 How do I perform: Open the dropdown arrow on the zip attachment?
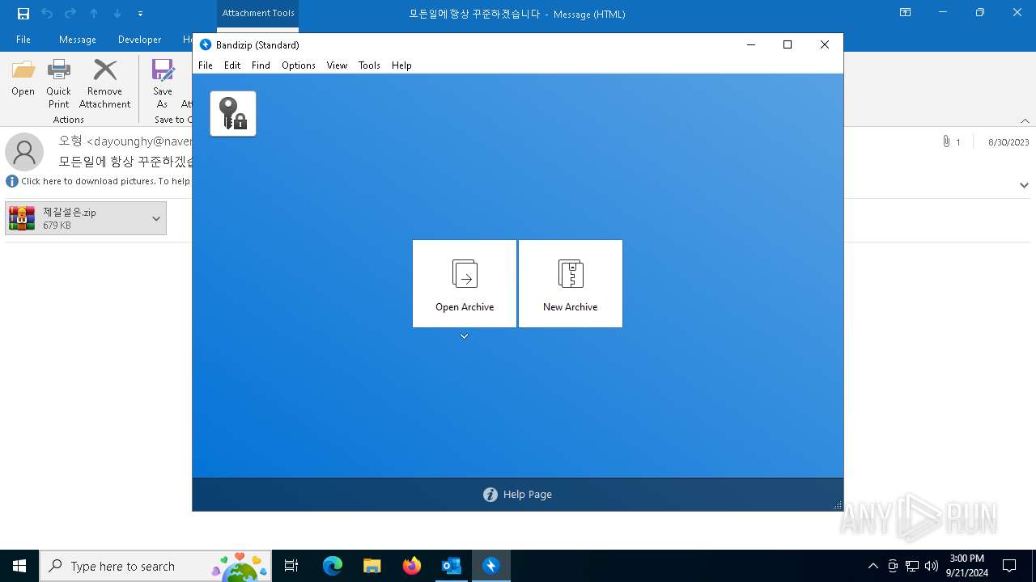[x=156, y=218]
